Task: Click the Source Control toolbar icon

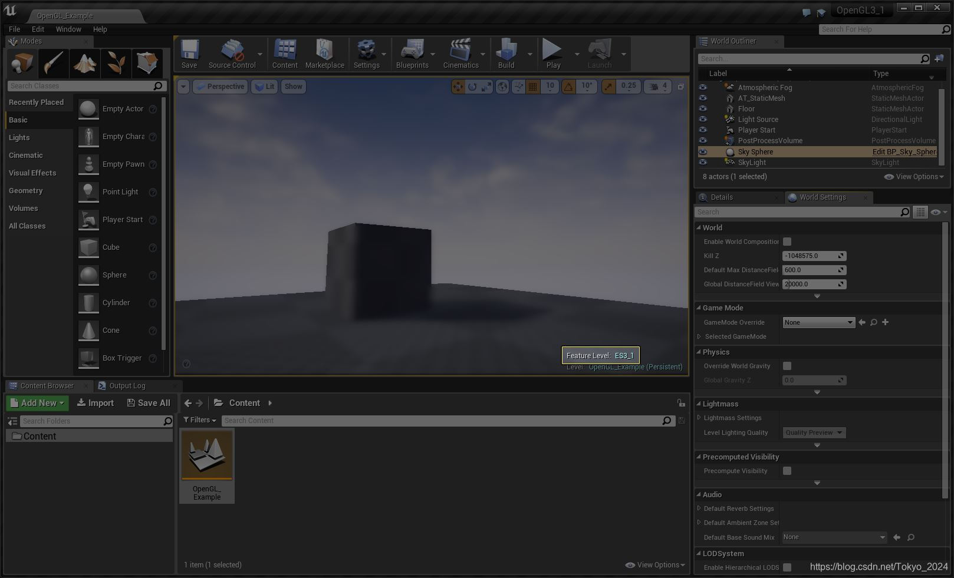Action: [232, 53]
